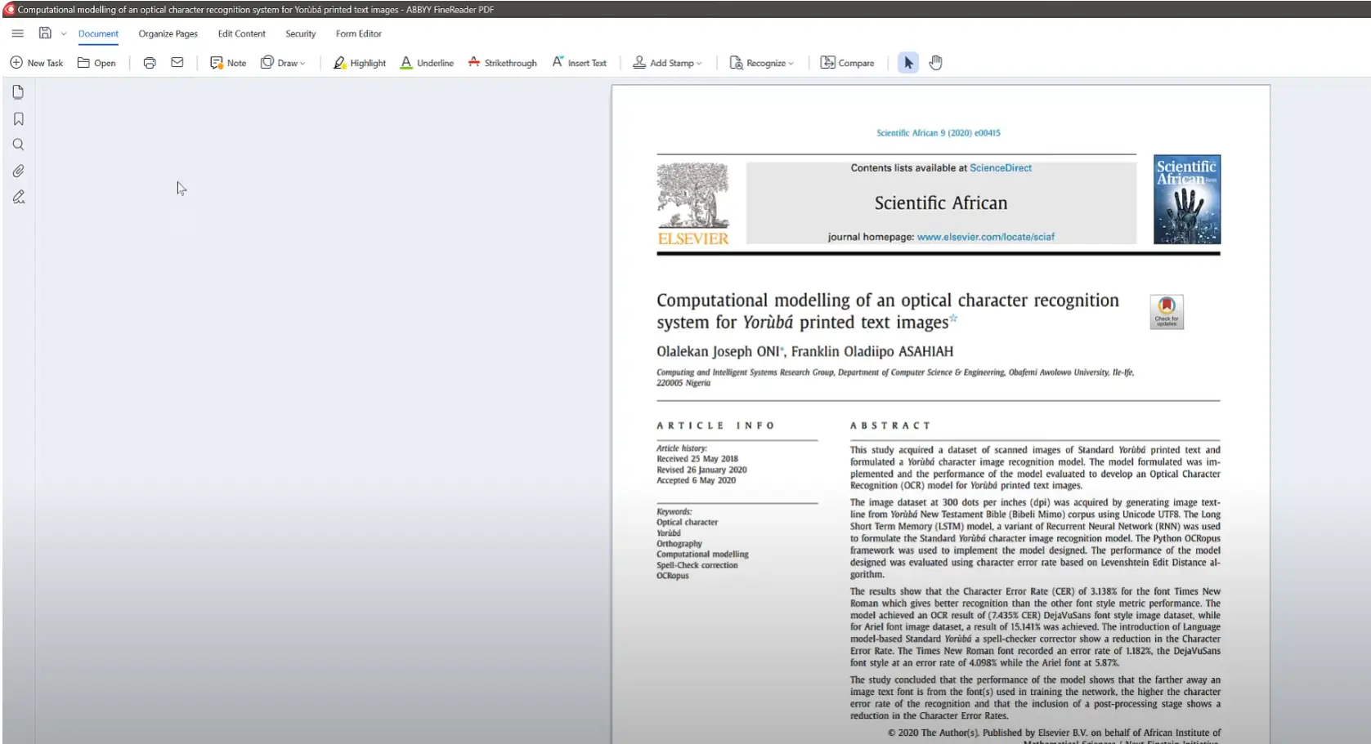
Task: Open the Edit Content tab
Action: [x=241, y=33]
